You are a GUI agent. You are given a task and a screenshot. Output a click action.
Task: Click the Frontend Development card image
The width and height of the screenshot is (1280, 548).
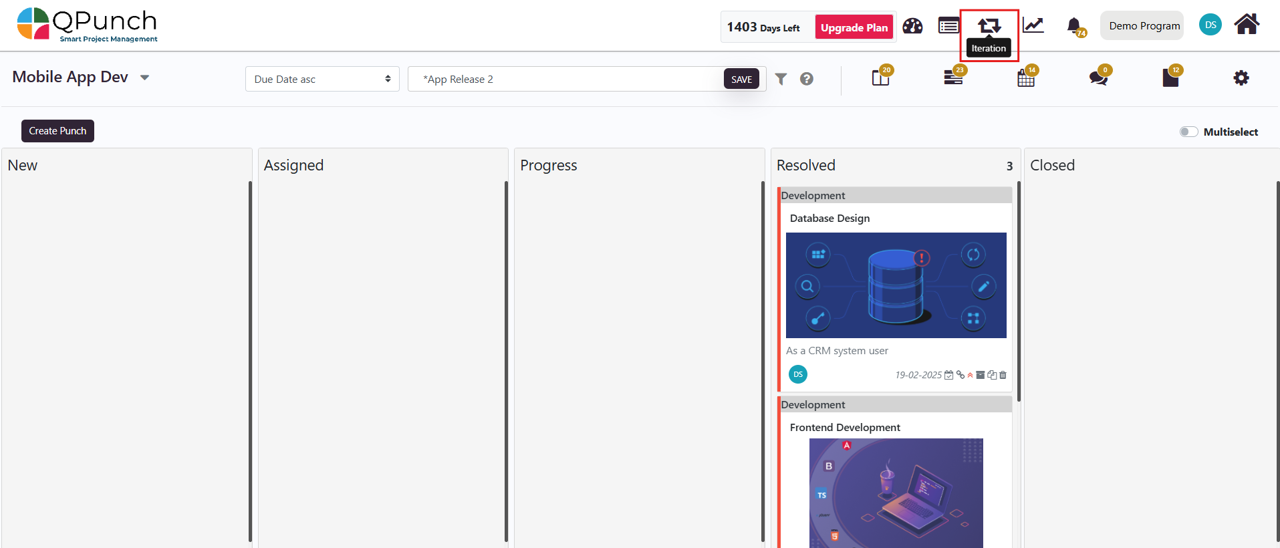tap(896, 493)
